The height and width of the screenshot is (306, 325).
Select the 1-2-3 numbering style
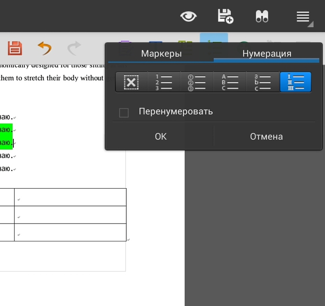click(164, 82)
